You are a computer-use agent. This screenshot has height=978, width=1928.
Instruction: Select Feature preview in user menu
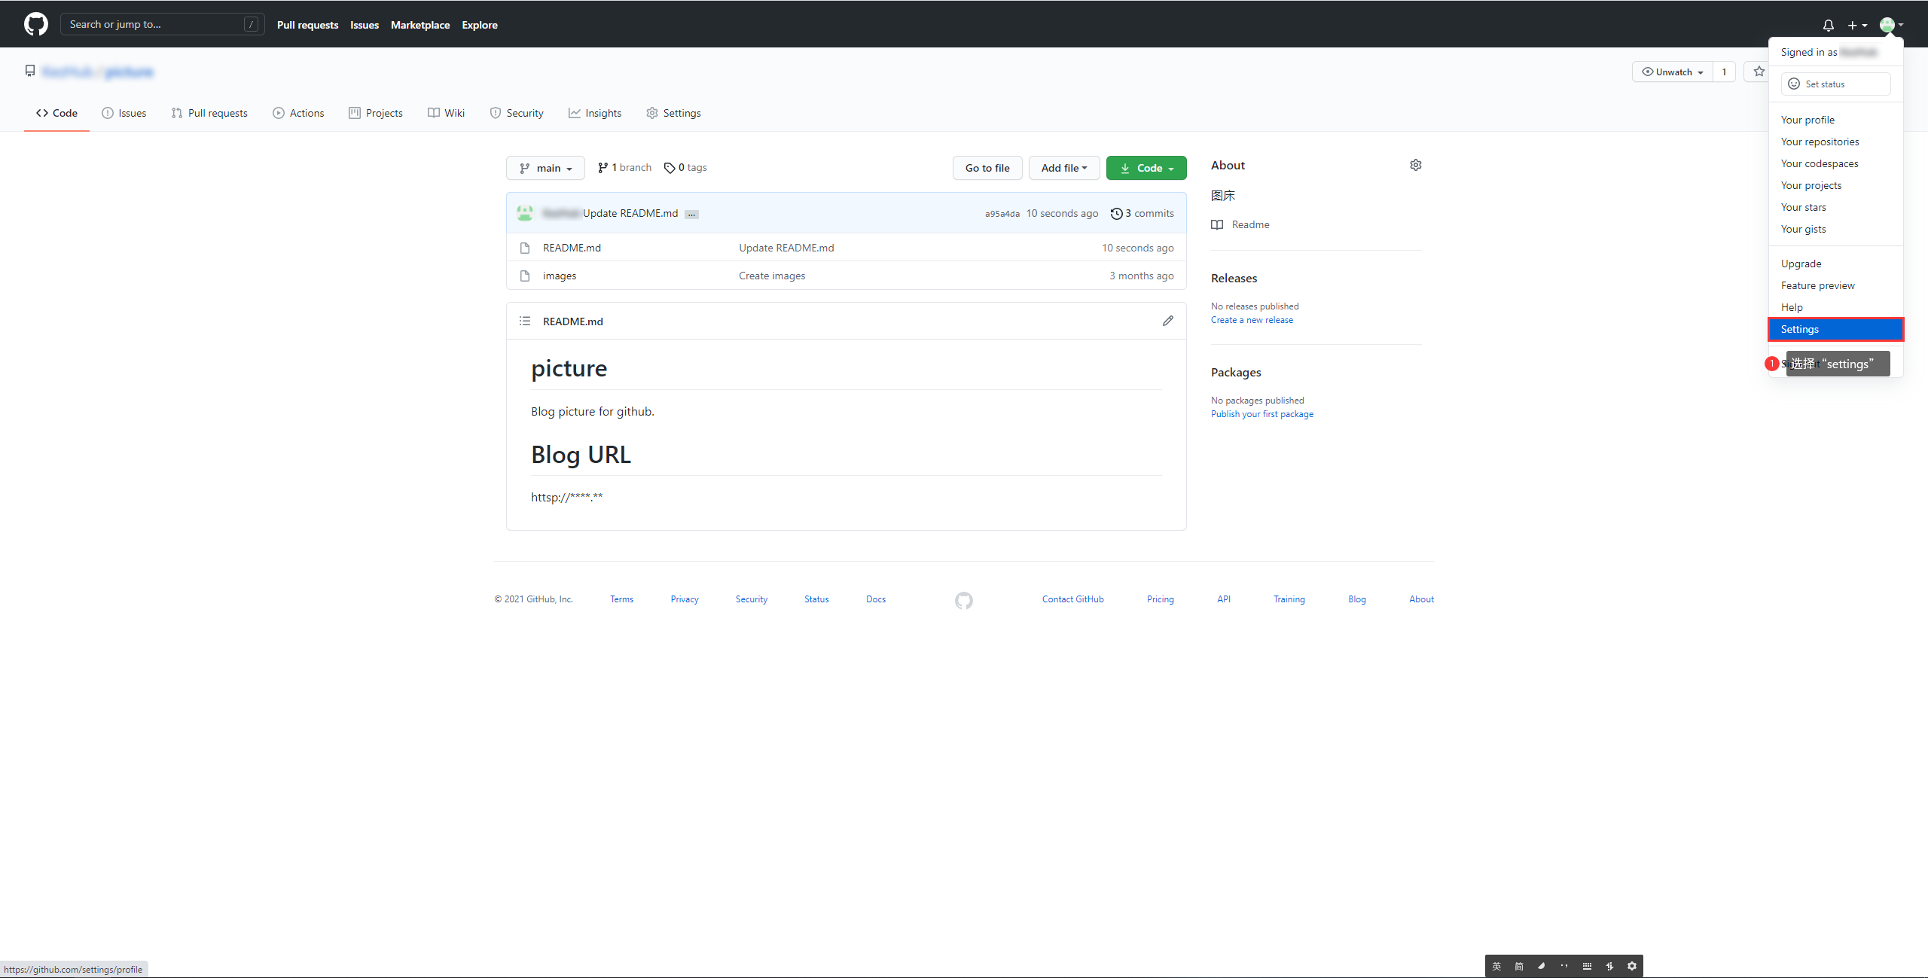[x=1835, y=285]
